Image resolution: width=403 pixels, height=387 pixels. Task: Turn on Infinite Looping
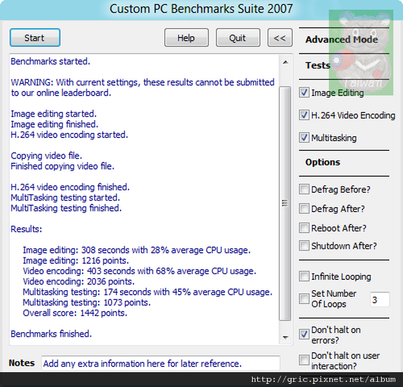304,277
